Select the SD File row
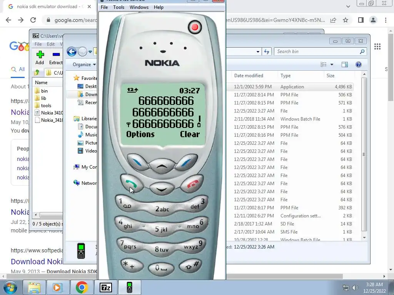The height and width of the screenshot is (295, 394). [x=290, y=224]
